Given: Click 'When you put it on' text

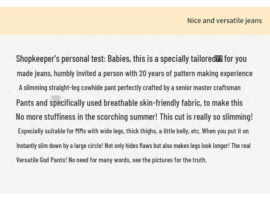Looking at the screenshot, I should coord(225,131).
